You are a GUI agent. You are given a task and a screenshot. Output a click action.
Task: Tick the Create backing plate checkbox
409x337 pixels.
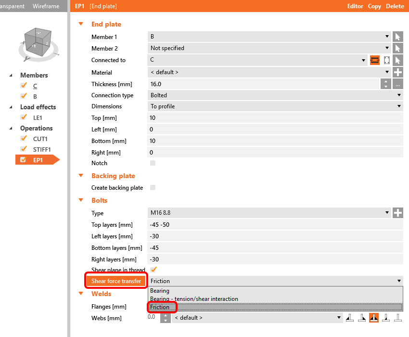click(x=153, y=187)
